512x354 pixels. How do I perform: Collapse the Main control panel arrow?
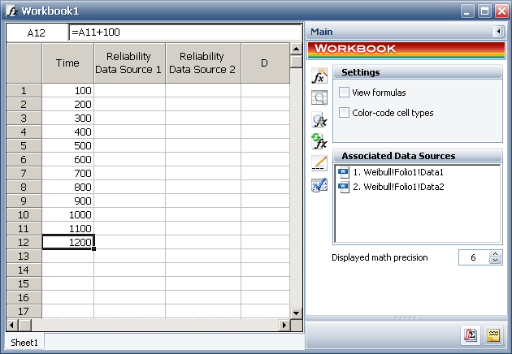point(497,32)
